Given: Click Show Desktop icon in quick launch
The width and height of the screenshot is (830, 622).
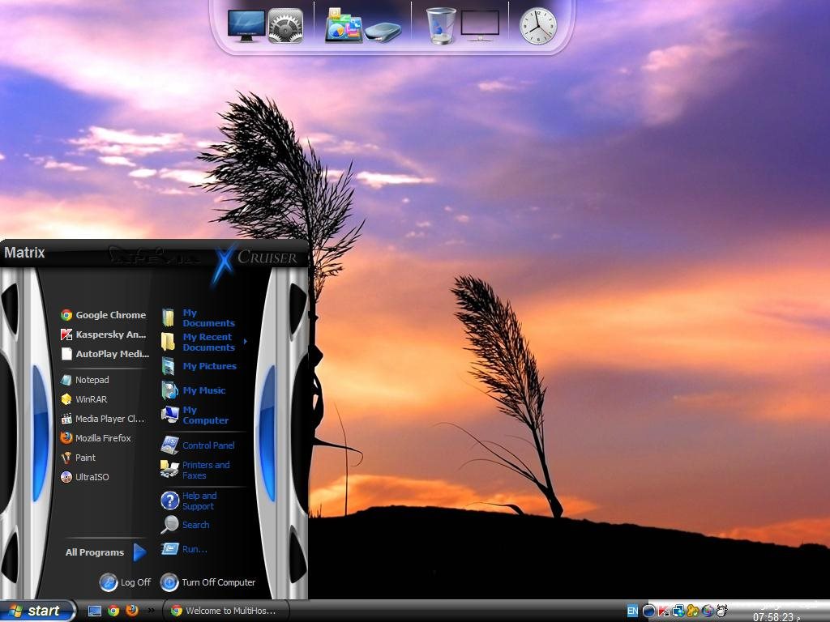Looking at the screenshot, I should 95,611.
